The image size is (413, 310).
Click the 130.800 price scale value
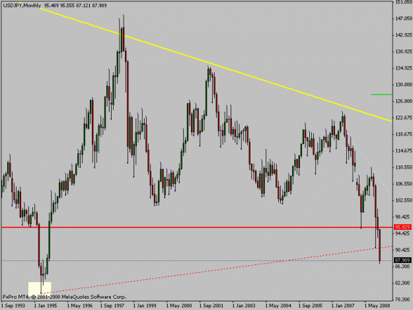pos(403,85)
